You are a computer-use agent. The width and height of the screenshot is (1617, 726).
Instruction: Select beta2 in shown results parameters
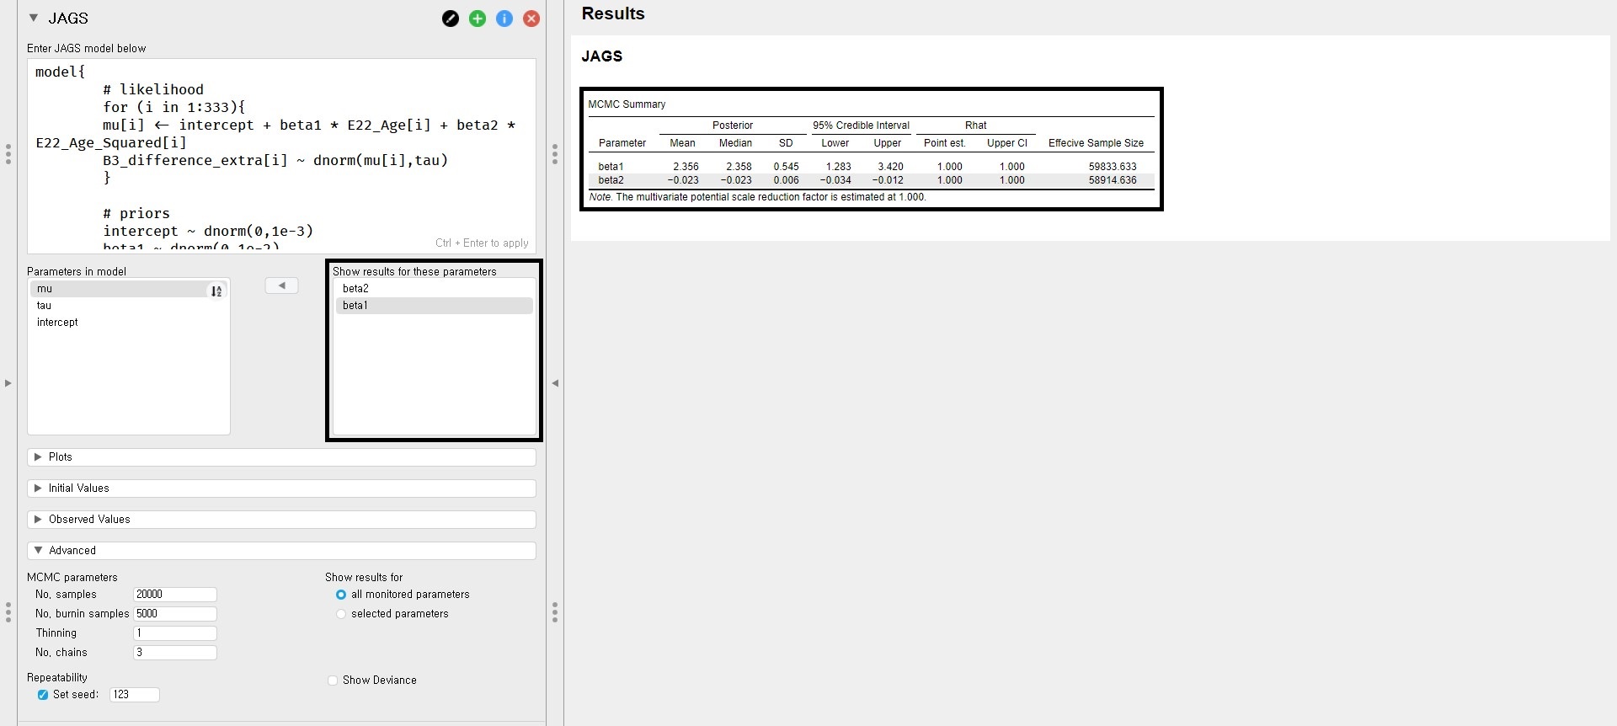pos(435,289)
